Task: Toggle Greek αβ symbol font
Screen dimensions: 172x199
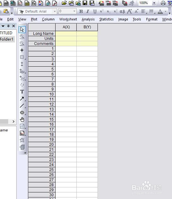Action: 122,12
